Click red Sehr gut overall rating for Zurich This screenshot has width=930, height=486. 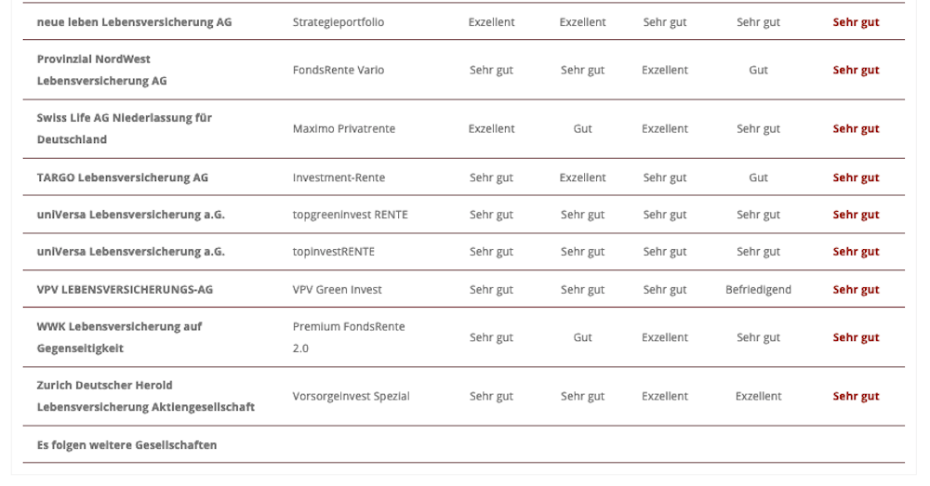856,396
